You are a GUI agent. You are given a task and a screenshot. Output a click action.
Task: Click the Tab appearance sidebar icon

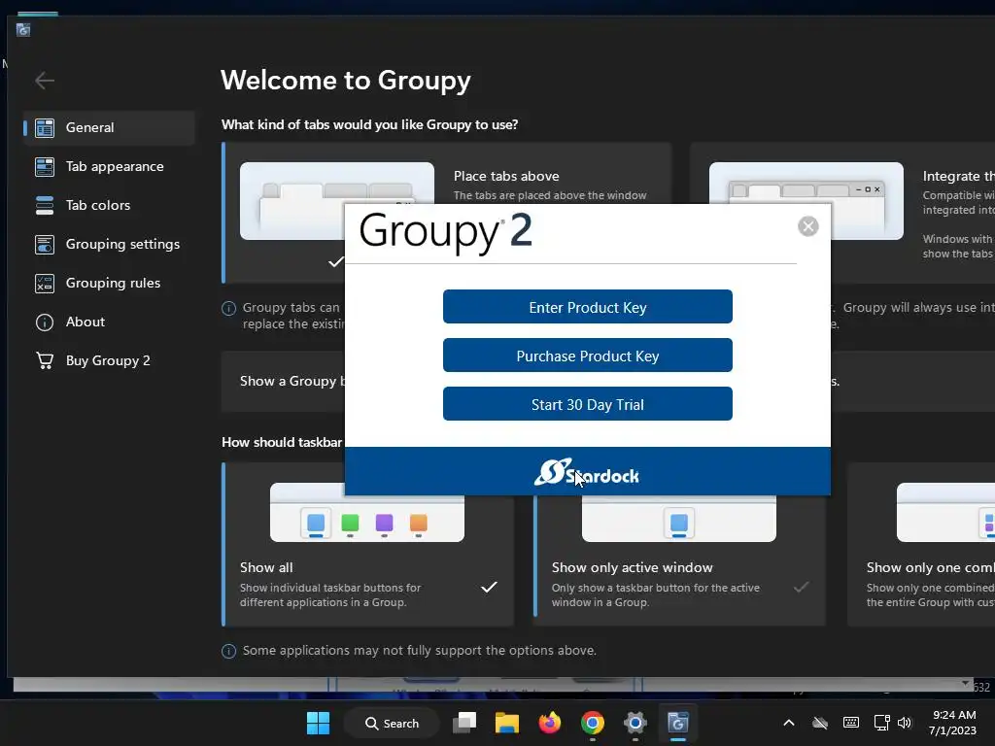click(x=45, y=167)
